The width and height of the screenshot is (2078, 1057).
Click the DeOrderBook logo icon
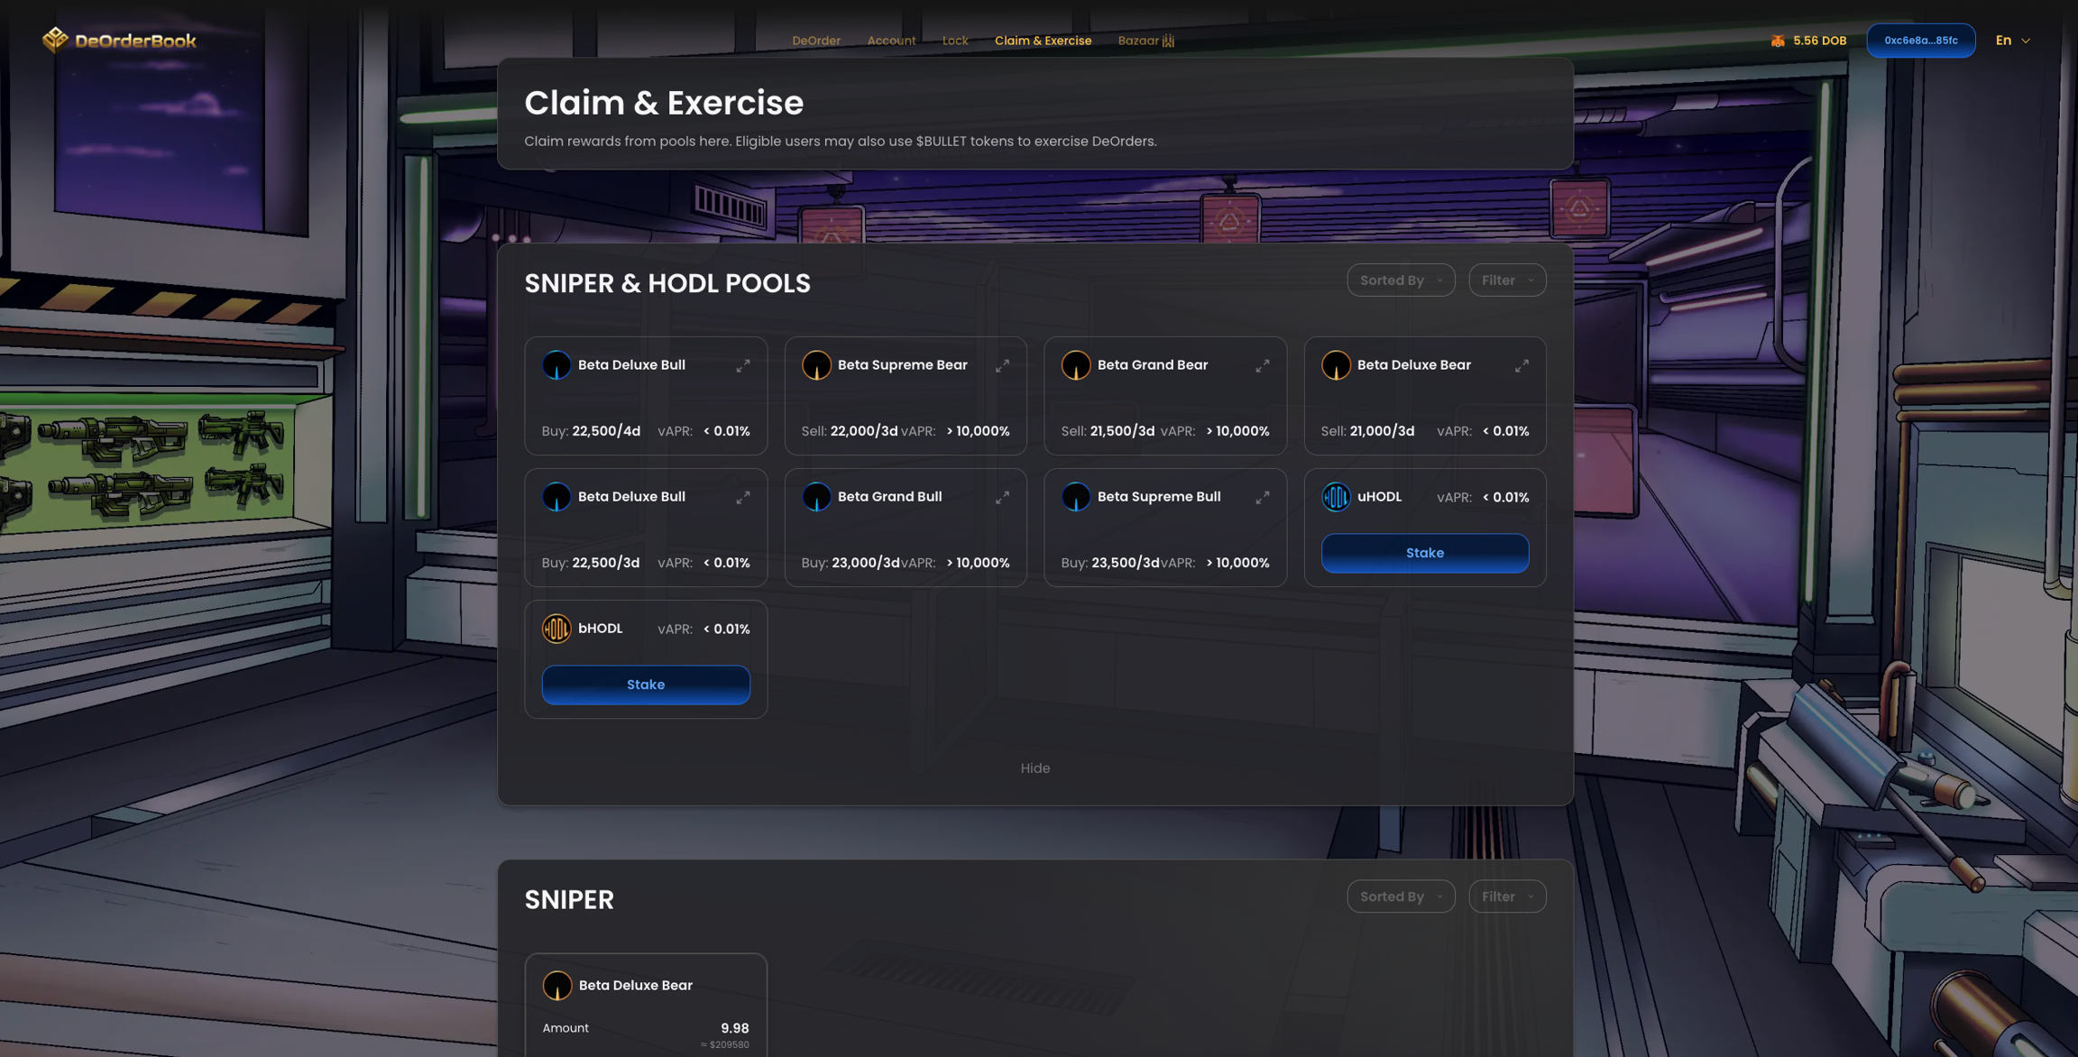tap(55, 40)
